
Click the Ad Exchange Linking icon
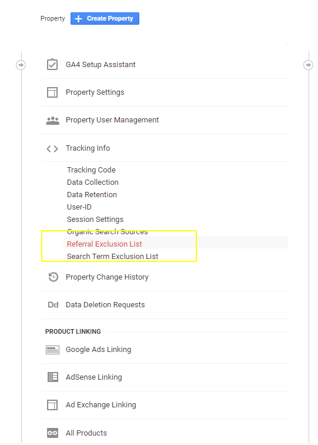52,405
